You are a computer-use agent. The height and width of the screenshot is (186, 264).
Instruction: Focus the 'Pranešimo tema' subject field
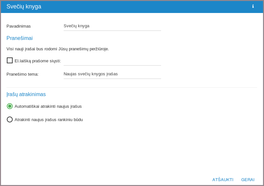(112, 74)
